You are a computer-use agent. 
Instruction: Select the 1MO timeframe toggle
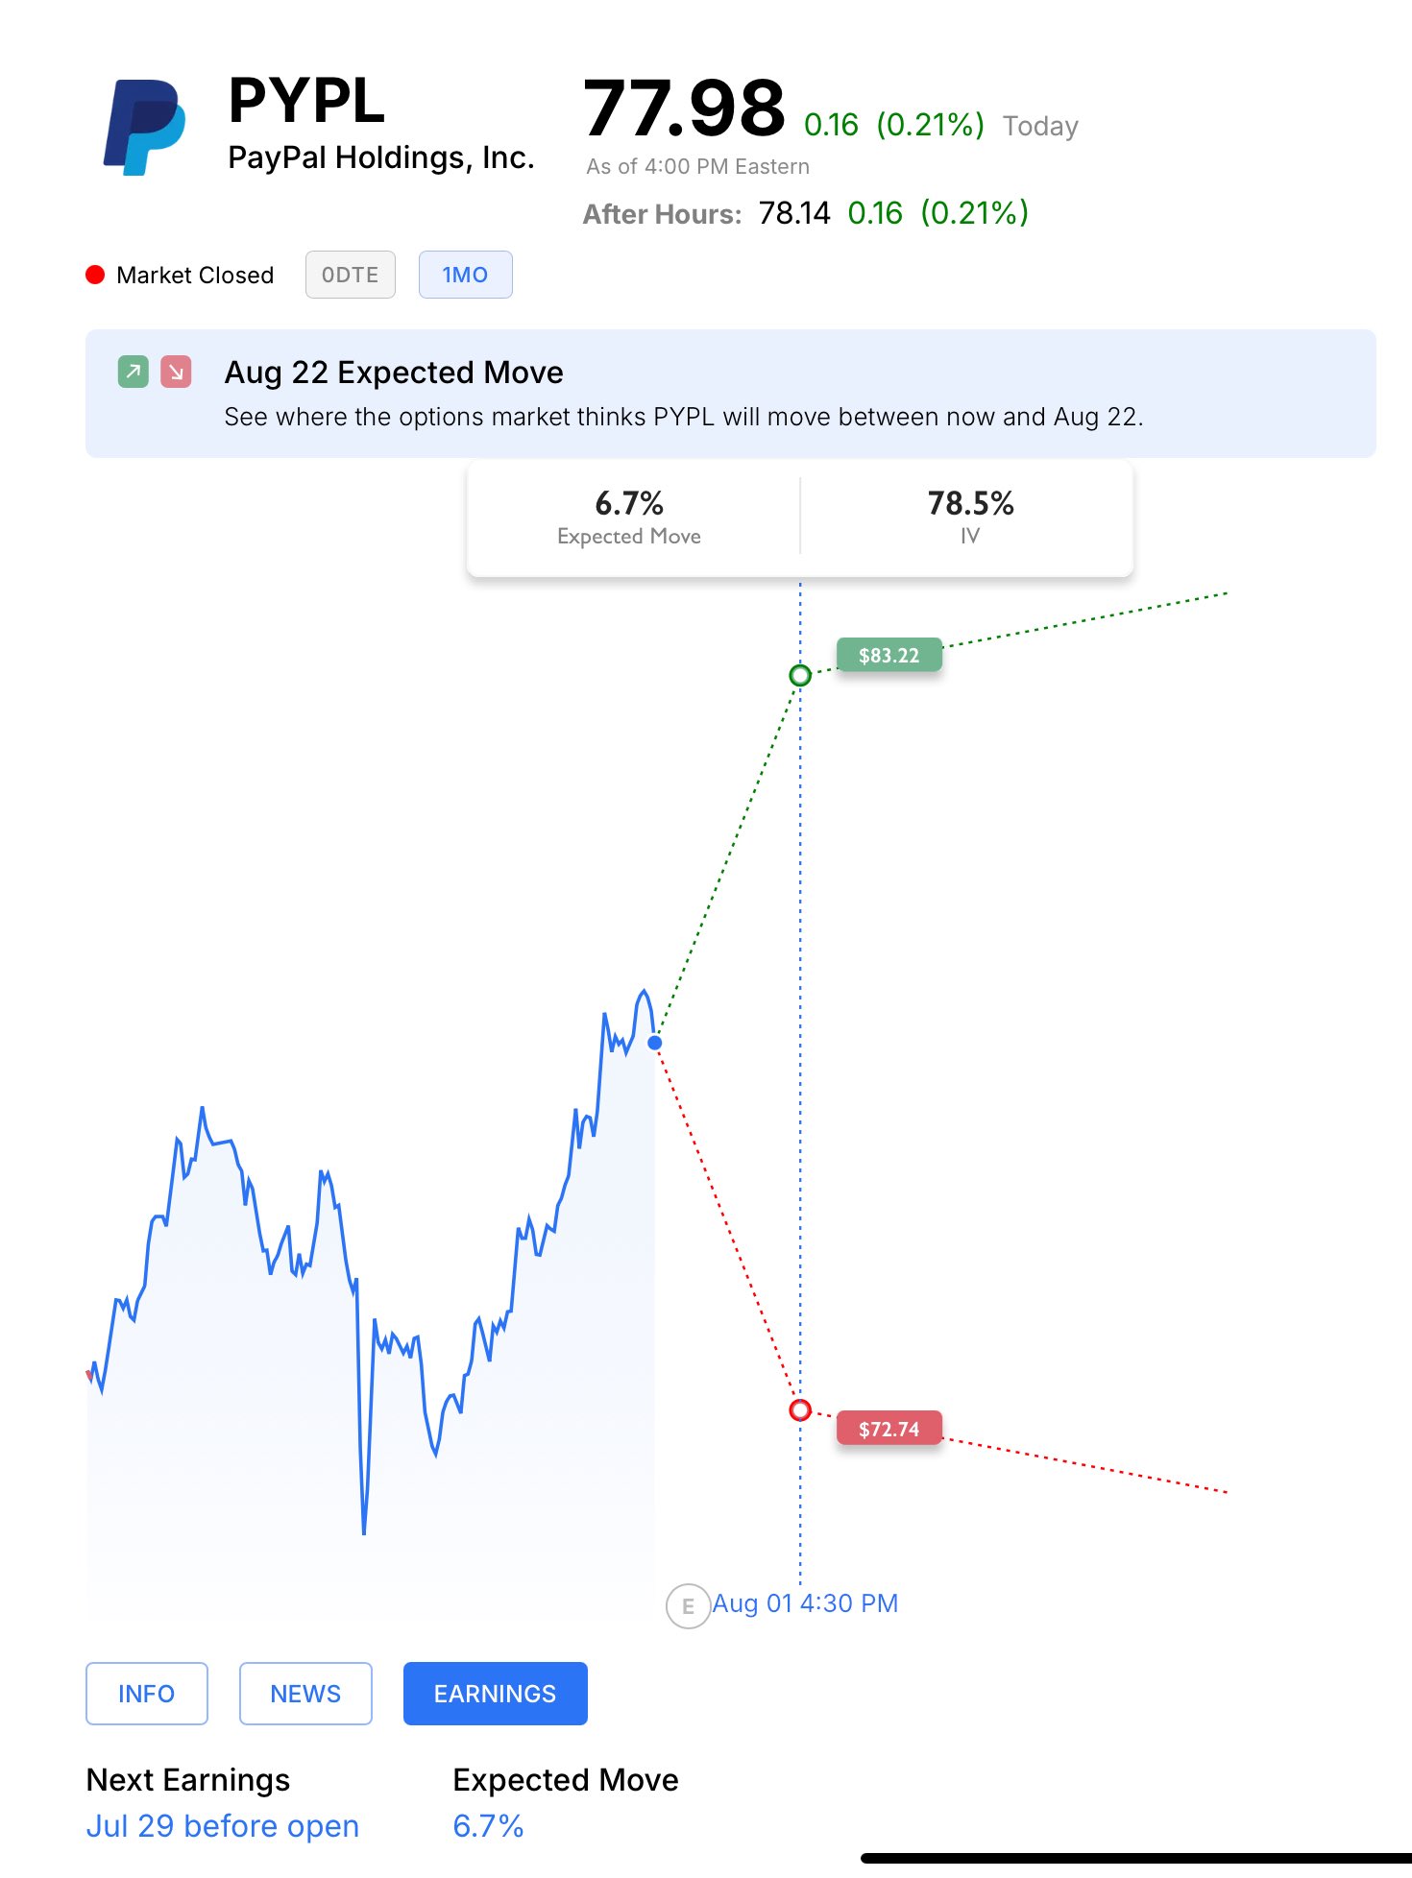[x=465, y=276]
